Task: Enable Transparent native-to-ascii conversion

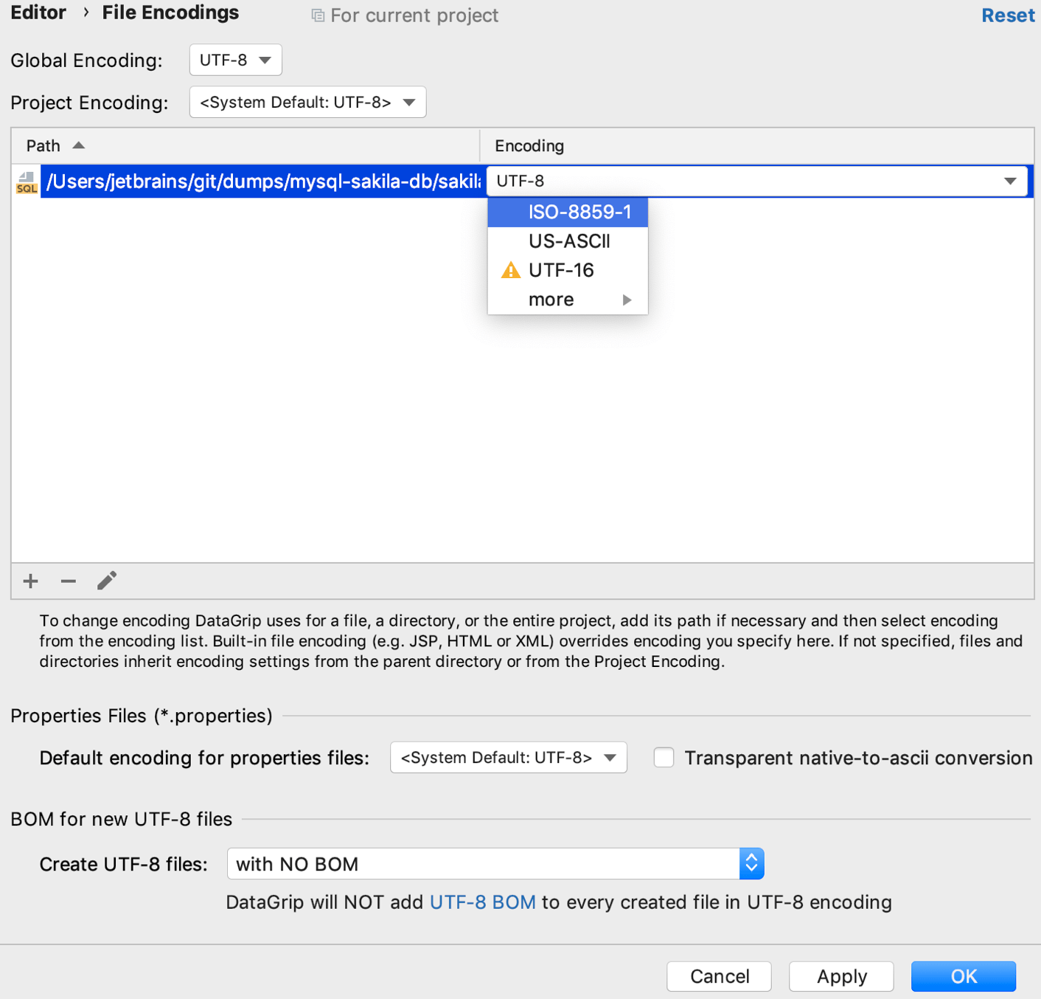Action: click(664, 758)
